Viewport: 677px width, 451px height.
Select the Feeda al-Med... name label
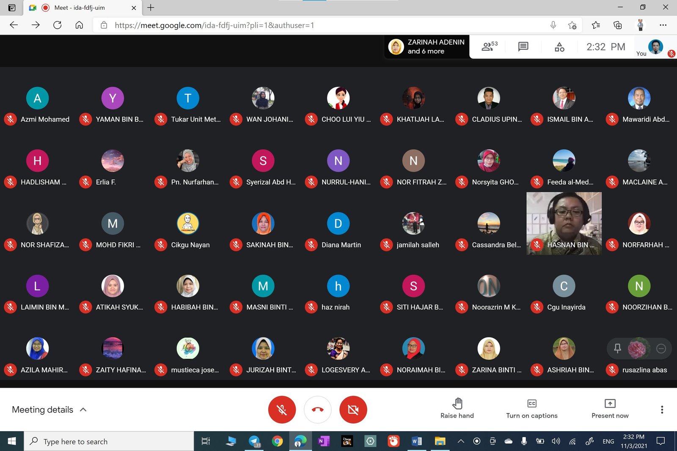pyautogui.click(x=570, y=182)
